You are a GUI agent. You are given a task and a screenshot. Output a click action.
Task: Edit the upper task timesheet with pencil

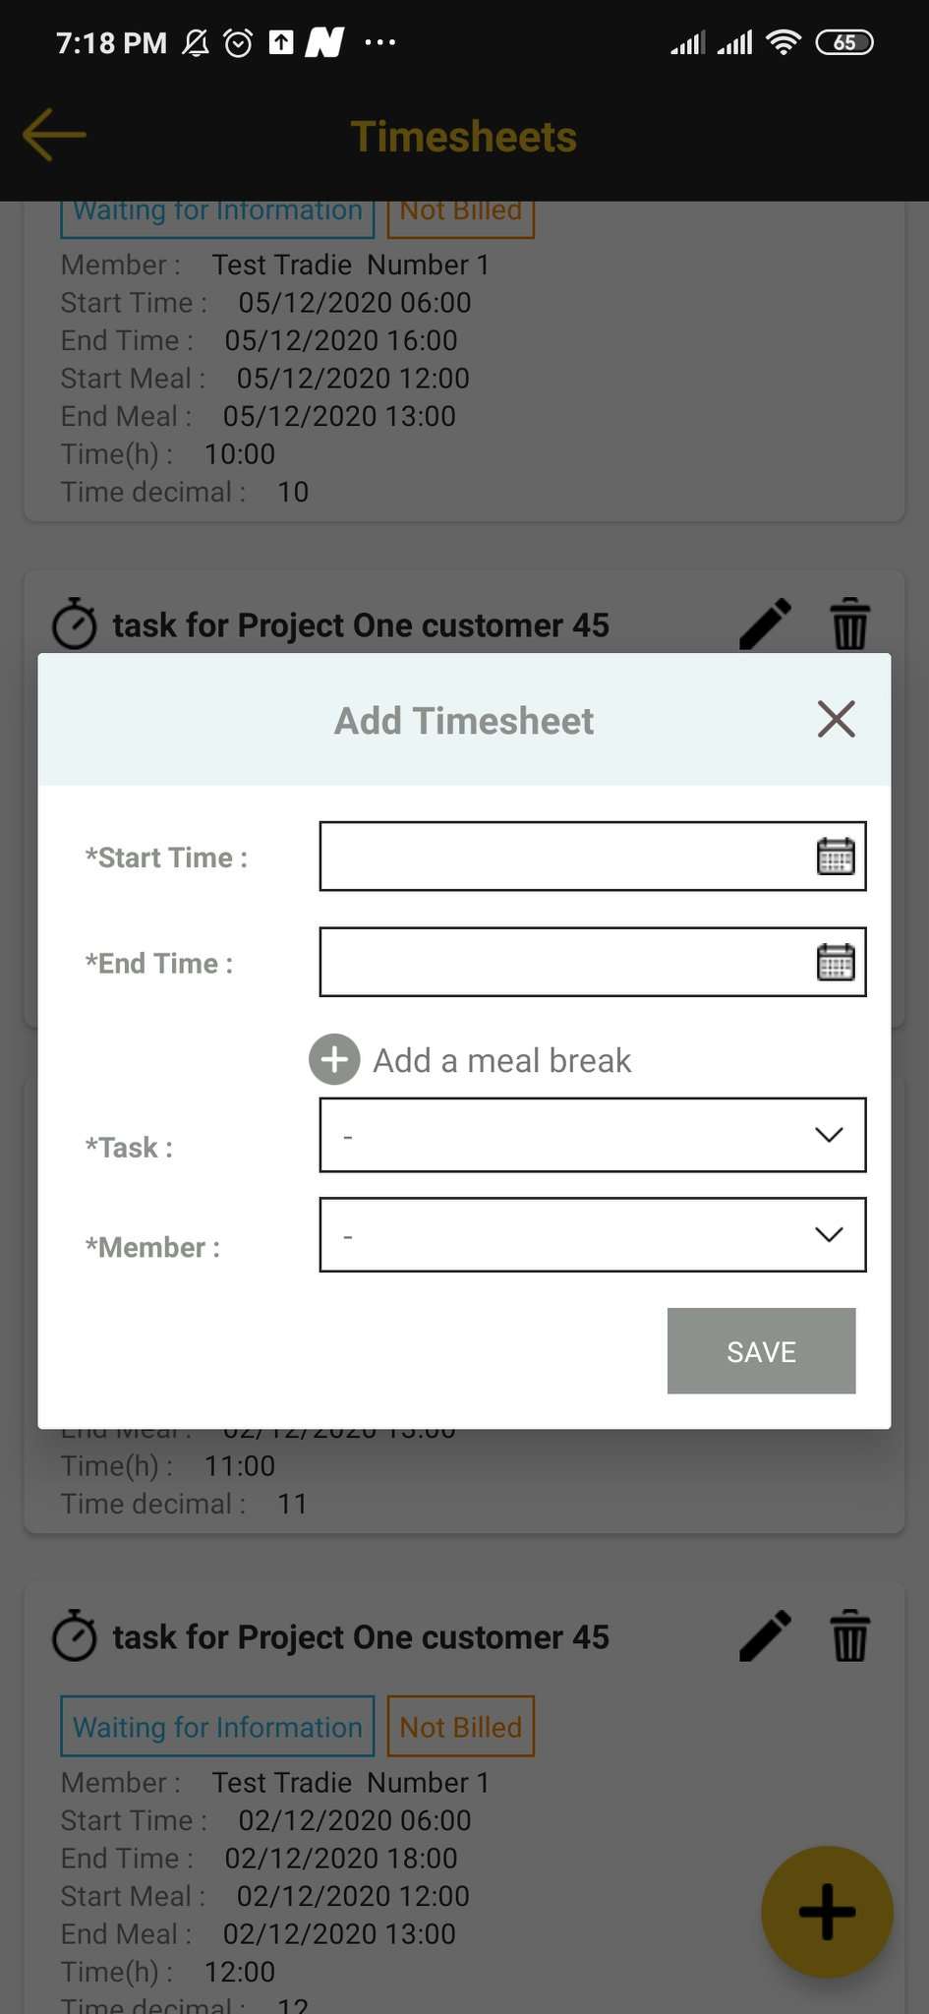pos(765,624)
